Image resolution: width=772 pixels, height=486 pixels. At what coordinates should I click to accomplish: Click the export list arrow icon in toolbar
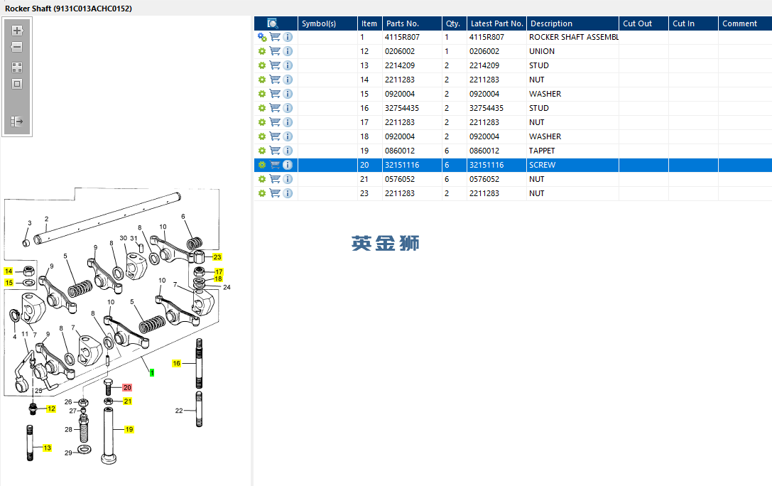(17, 121)
